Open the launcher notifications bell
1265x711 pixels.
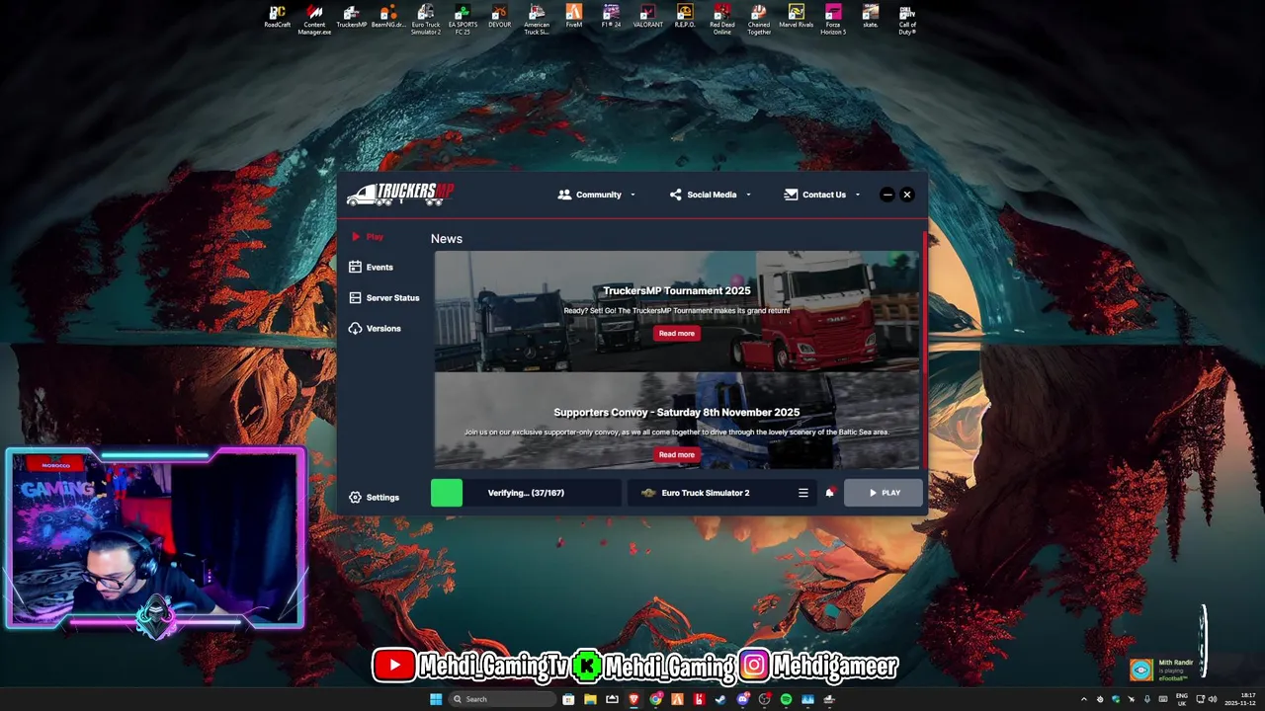coord(830,493)
